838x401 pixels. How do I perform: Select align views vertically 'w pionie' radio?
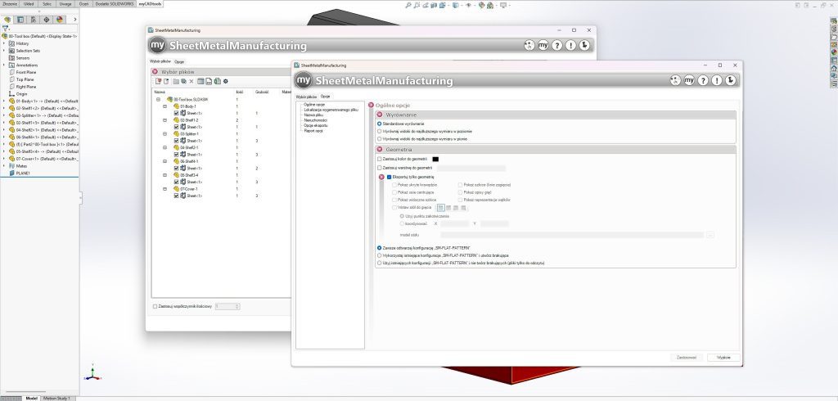click(380, 138)
